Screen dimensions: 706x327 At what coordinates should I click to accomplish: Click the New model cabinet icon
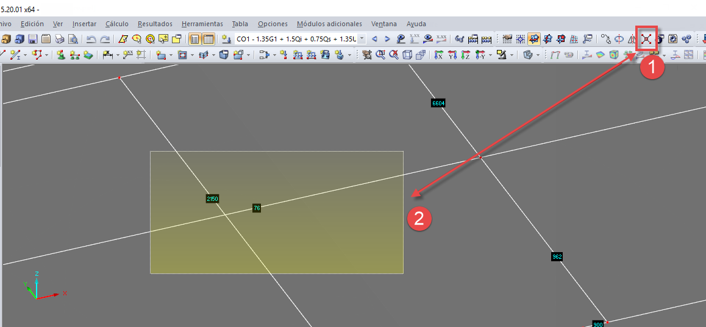[x=5, y=39]
